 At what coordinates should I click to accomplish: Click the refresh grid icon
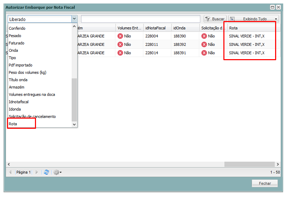[46, 172]
